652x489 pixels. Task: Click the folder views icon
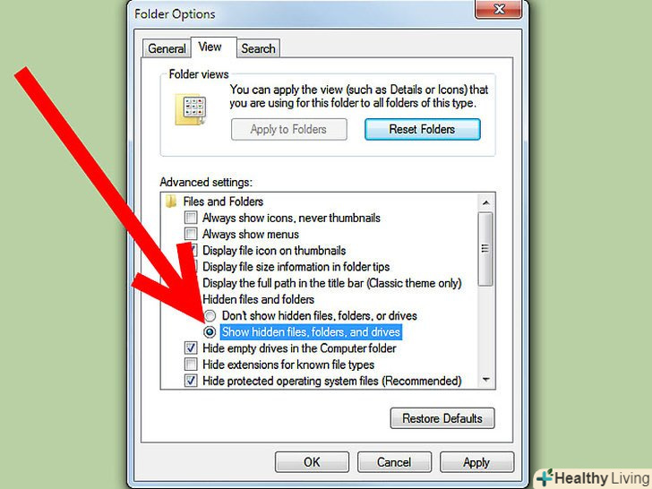point(191,109)
